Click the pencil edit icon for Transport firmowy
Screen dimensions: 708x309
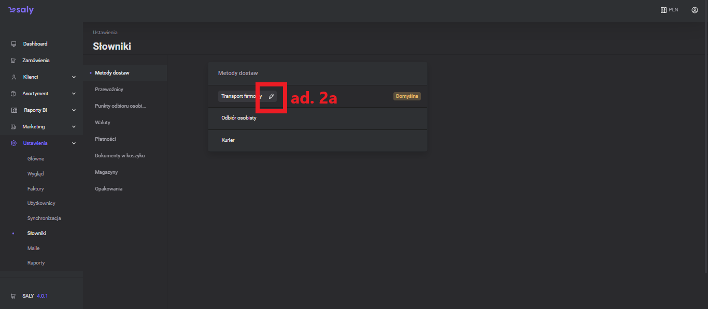(x=271, y=96)
